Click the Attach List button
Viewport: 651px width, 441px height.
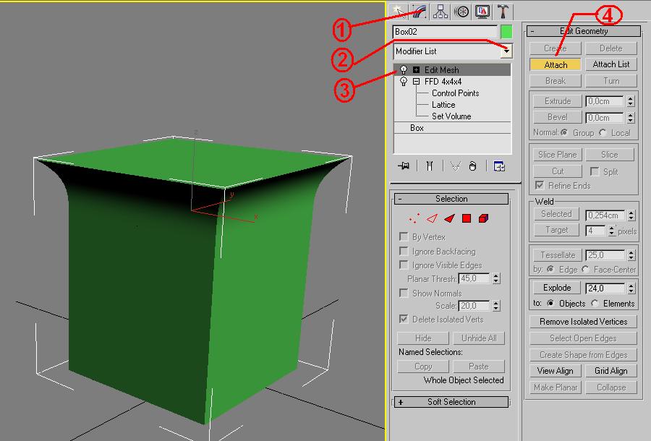(611, 64)
